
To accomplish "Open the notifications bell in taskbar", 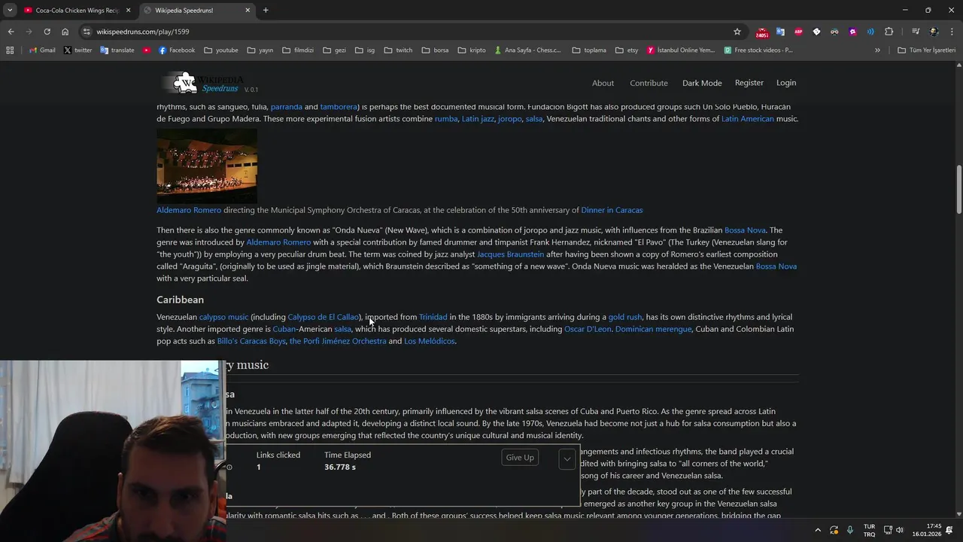I will [x=949, y=530].
